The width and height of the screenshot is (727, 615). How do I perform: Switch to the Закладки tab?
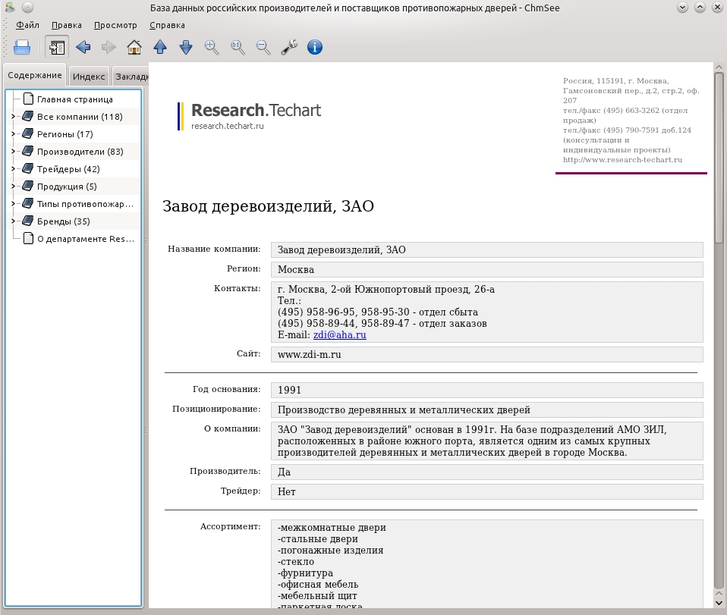[x=131, y=77]
